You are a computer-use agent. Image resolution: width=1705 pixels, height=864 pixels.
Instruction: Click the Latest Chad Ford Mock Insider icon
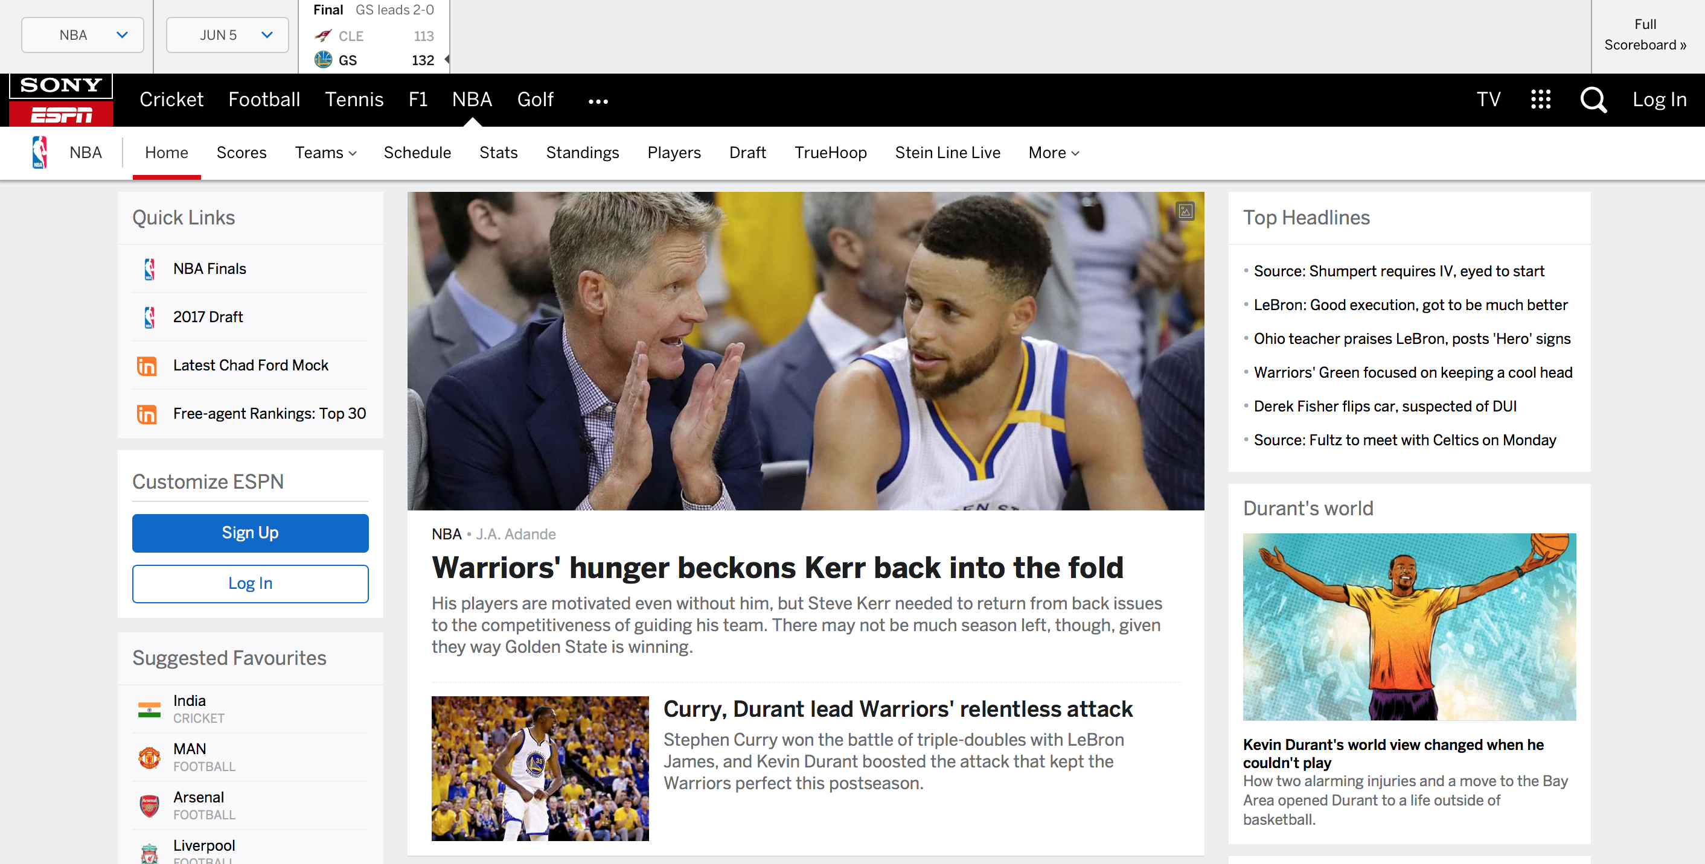click(x=146, y=366)
